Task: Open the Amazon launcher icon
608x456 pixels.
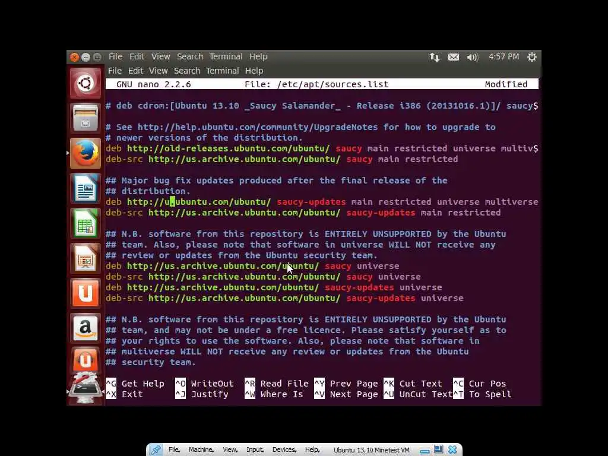Action: [85, 328]
